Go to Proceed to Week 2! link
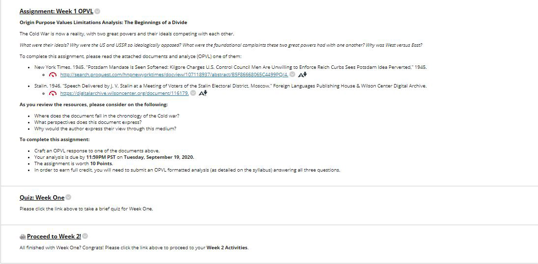This screenshot has width=538, height=264. (54, 236)
